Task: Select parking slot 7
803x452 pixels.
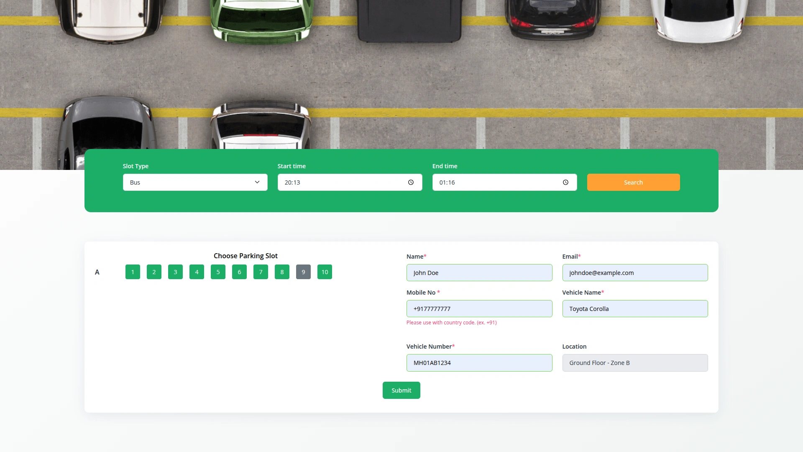Action: point(261,272)
